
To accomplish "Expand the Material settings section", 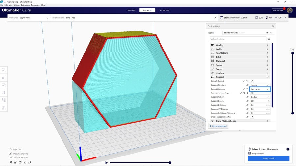I will click(x=240, y=61).
